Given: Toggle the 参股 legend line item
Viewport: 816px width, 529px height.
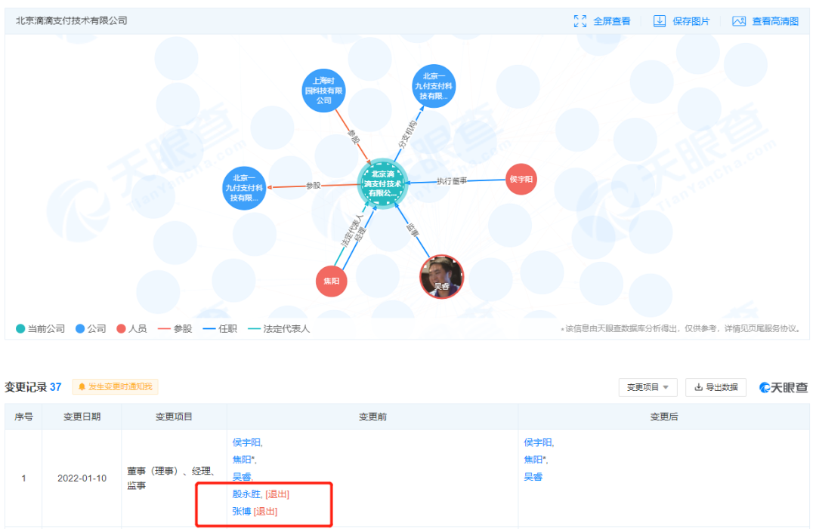Looking at the screenshot, I should click(x=175, y=329).
